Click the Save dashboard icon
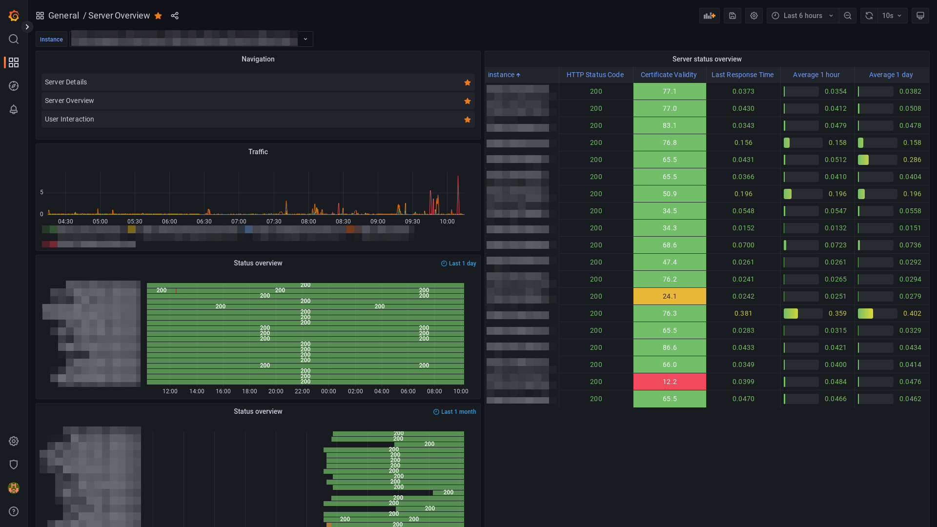This screenshot has width=937, height=527. 732,16
